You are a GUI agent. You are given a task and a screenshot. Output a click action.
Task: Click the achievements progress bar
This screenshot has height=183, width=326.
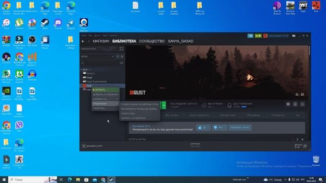[x=248, y=107]
